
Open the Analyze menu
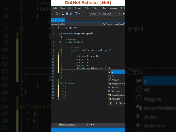point(114,8)
